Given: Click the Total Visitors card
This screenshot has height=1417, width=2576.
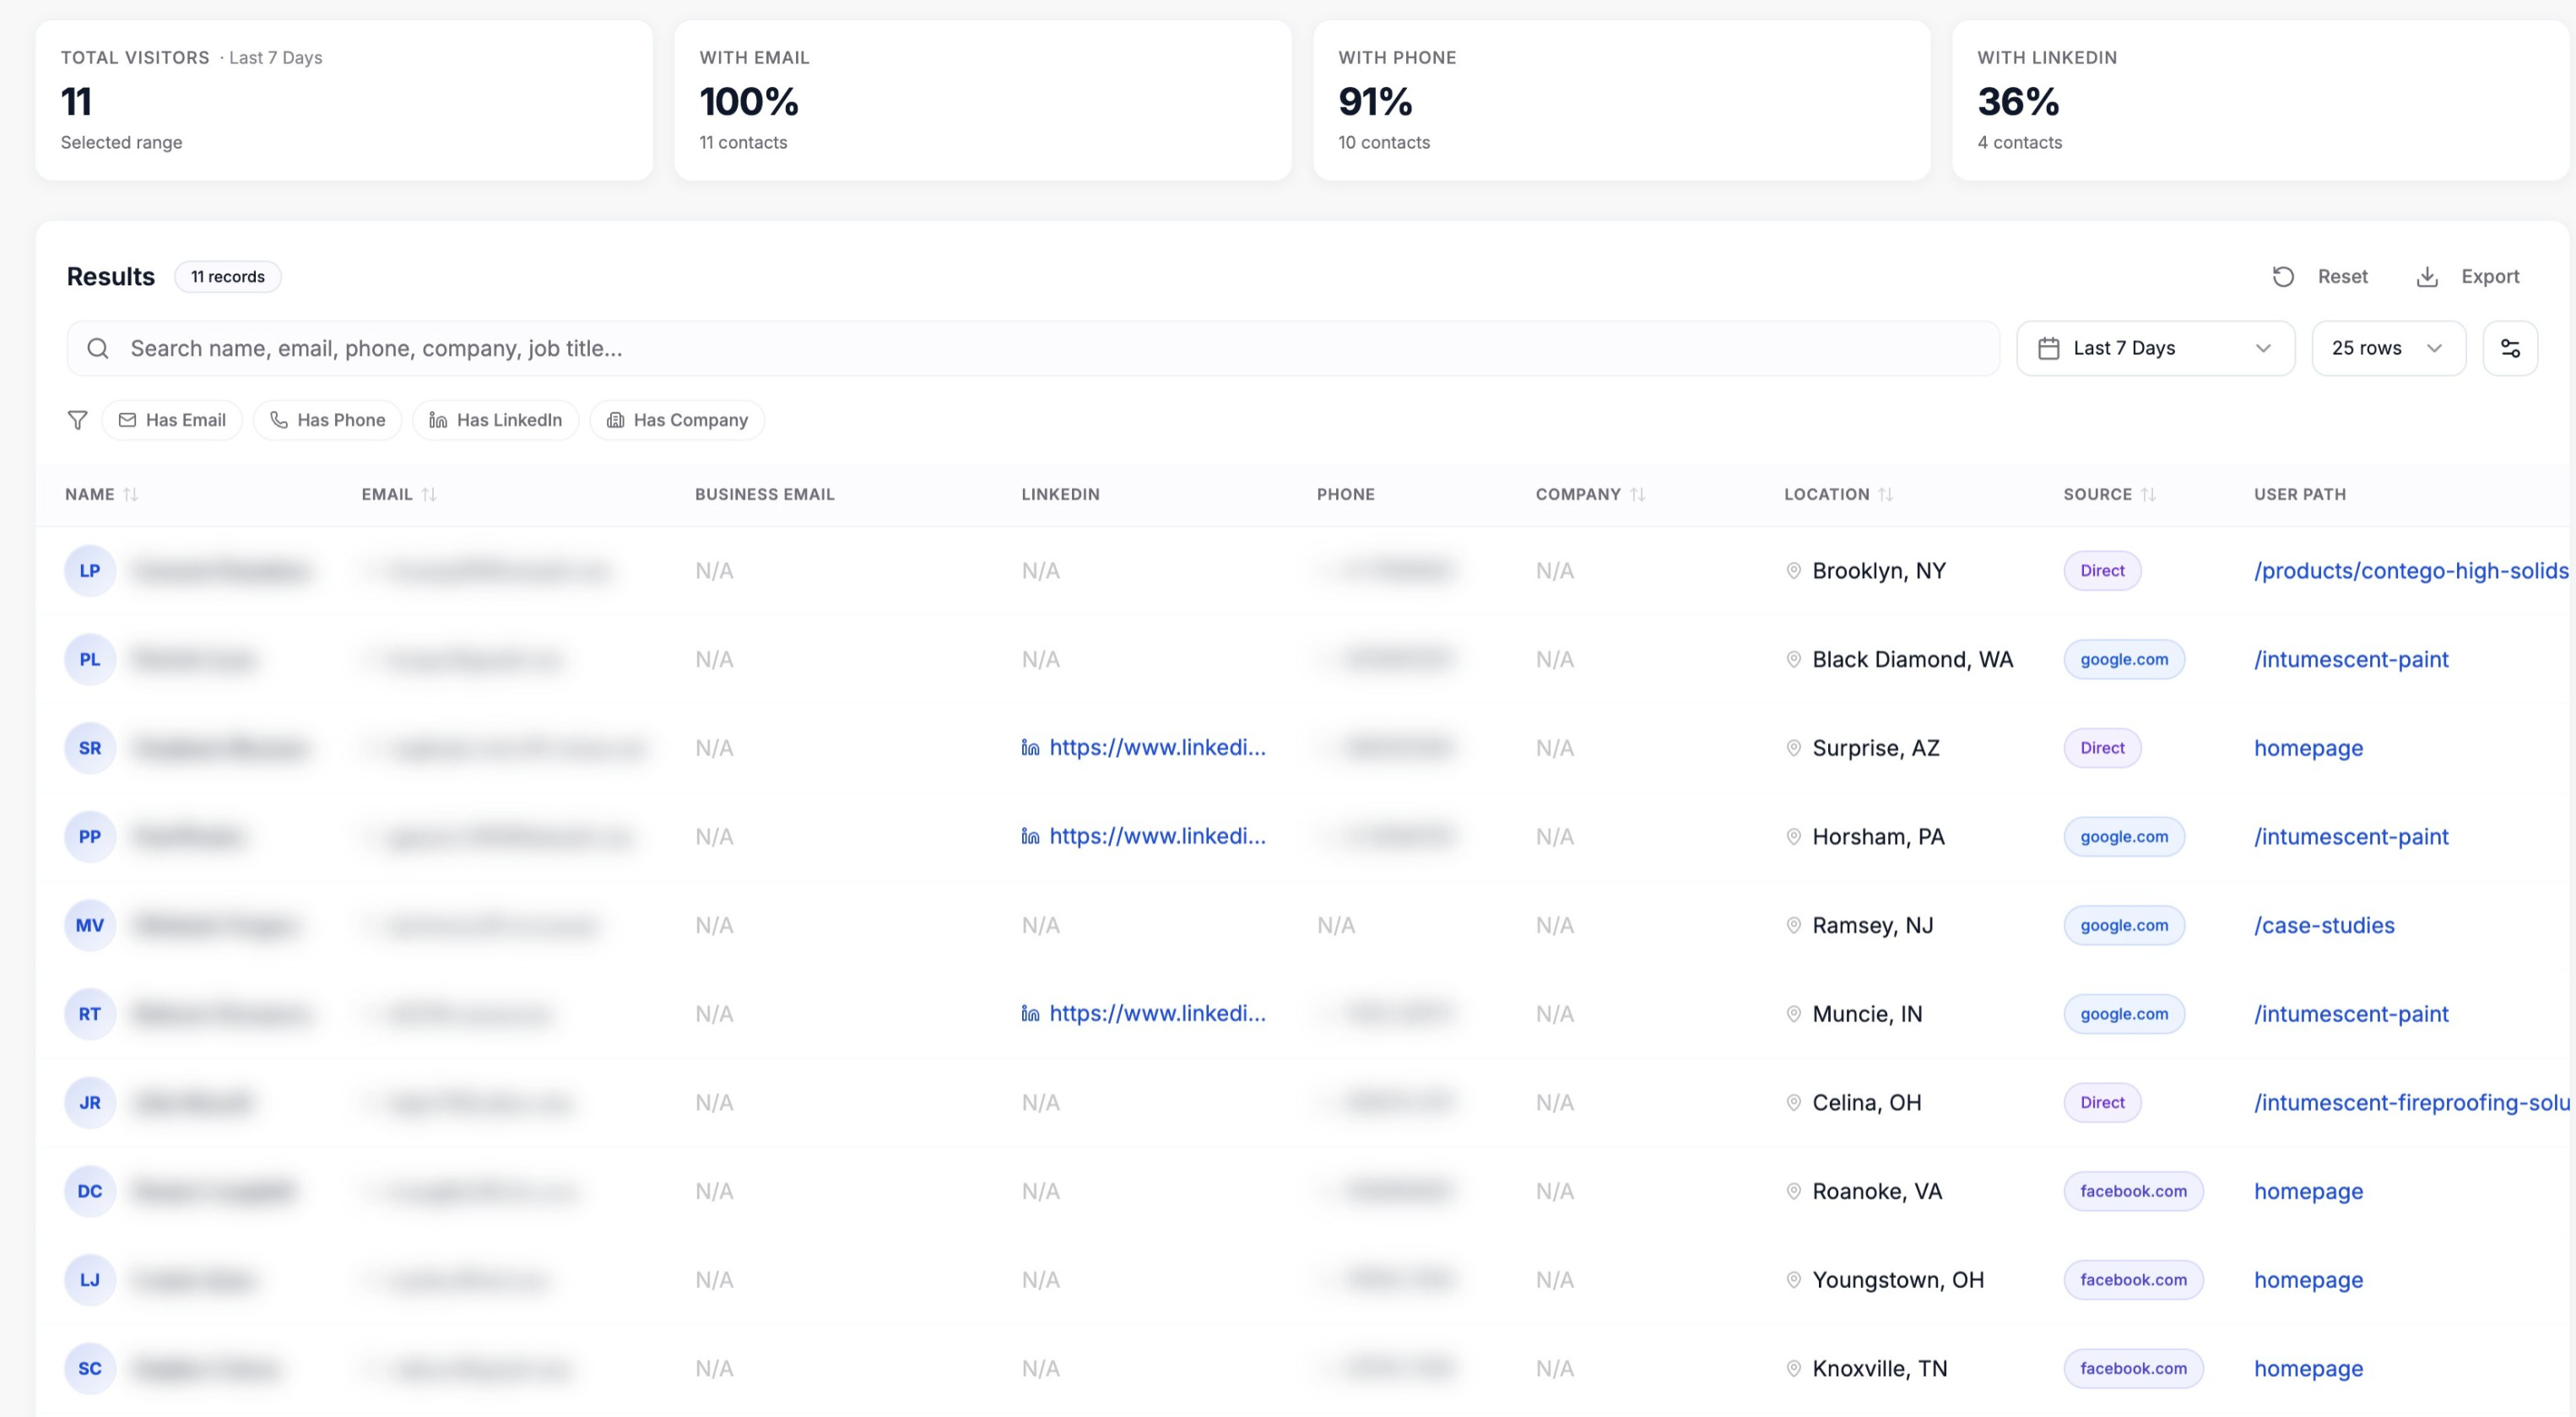Looking at the screenshot, I should click(344, 100).
